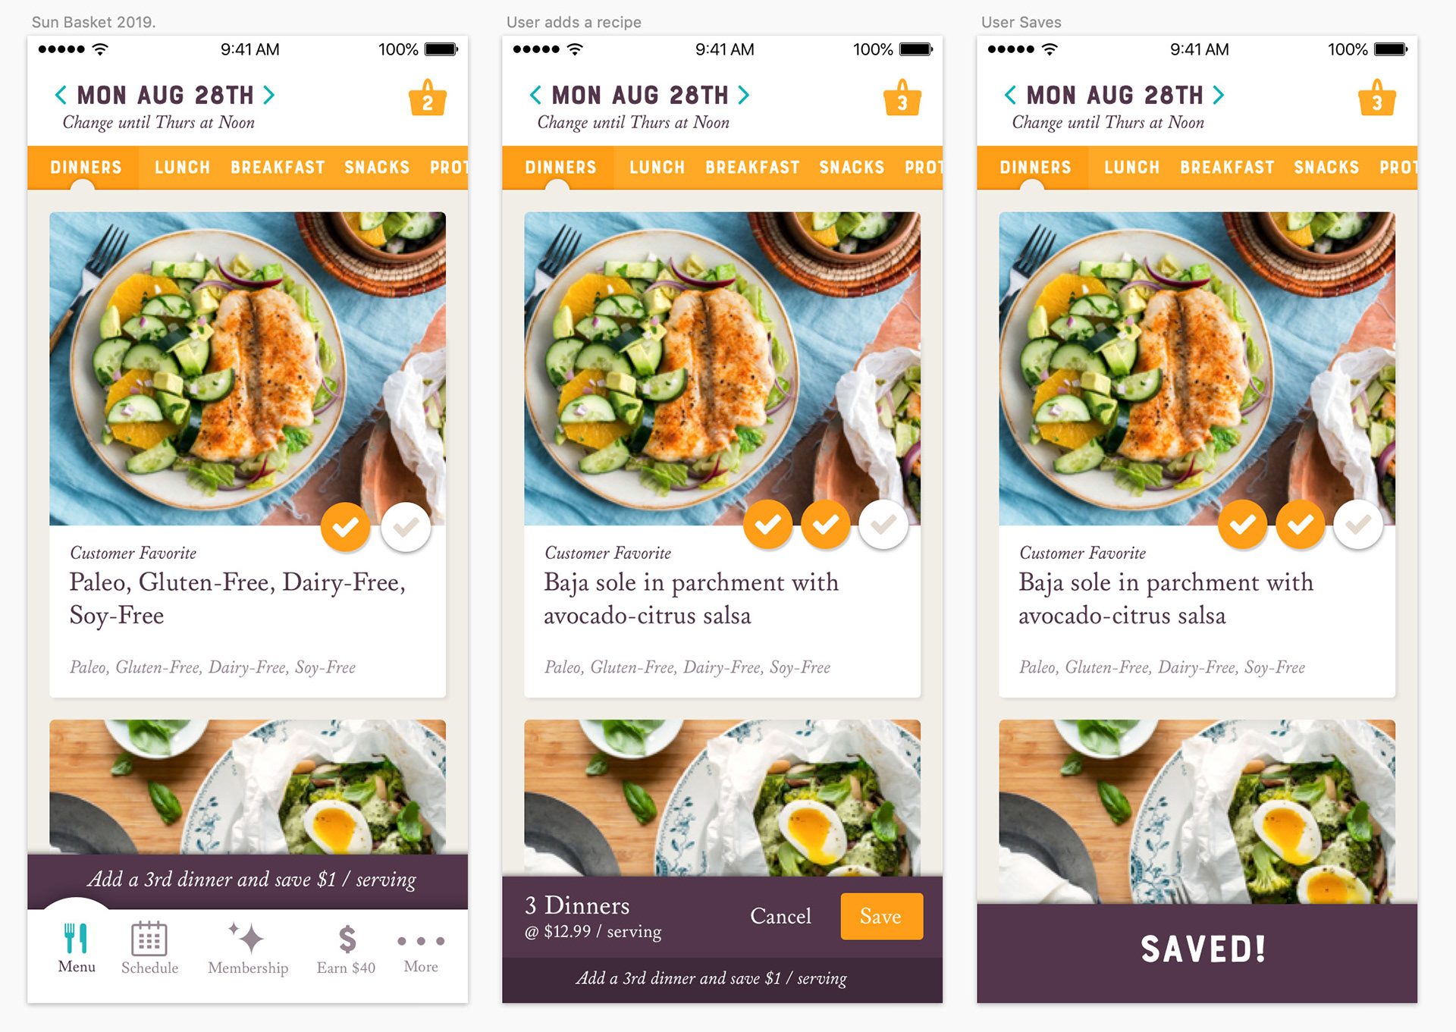Open the basket icon above the Save button

pos(902,97)
